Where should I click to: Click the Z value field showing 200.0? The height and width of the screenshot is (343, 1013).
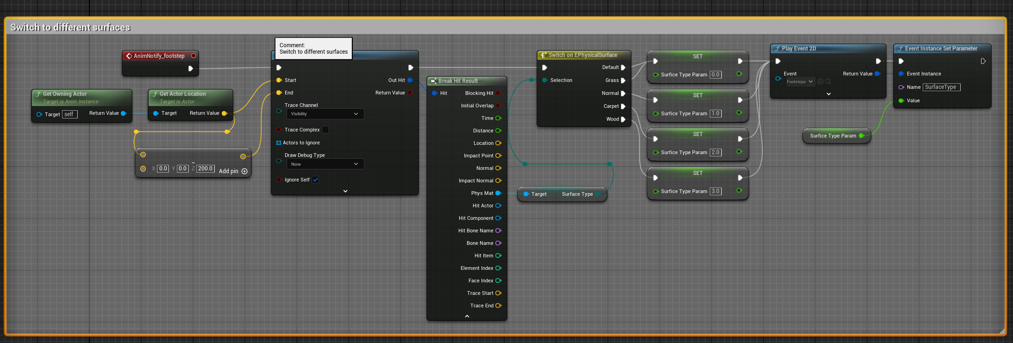[x=205, y=169]
